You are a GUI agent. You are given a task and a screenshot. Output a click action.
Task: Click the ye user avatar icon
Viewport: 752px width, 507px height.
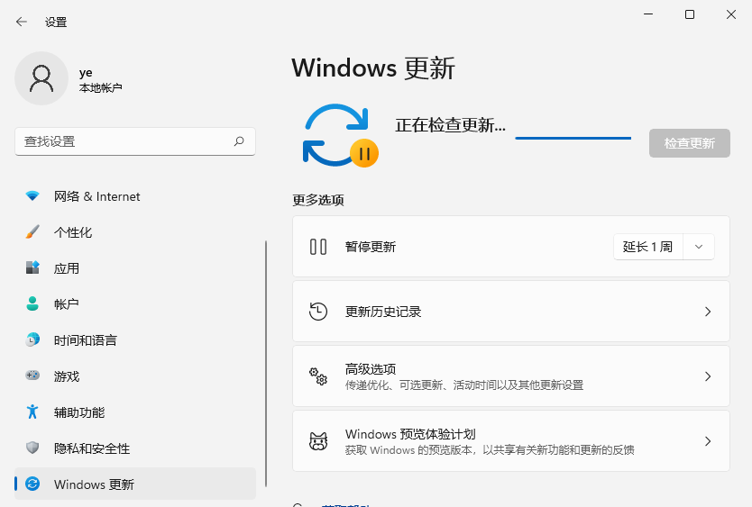click(41, 78)
